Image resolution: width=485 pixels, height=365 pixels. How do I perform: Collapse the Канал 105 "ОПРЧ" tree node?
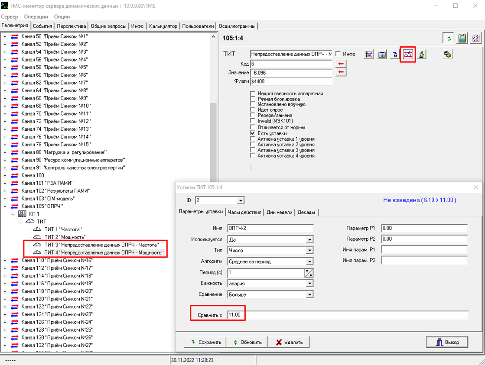(5, 206)
